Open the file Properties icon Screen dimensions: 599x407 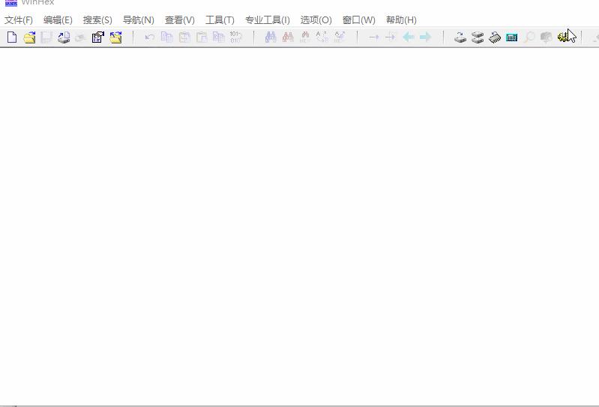coord(97,37)
